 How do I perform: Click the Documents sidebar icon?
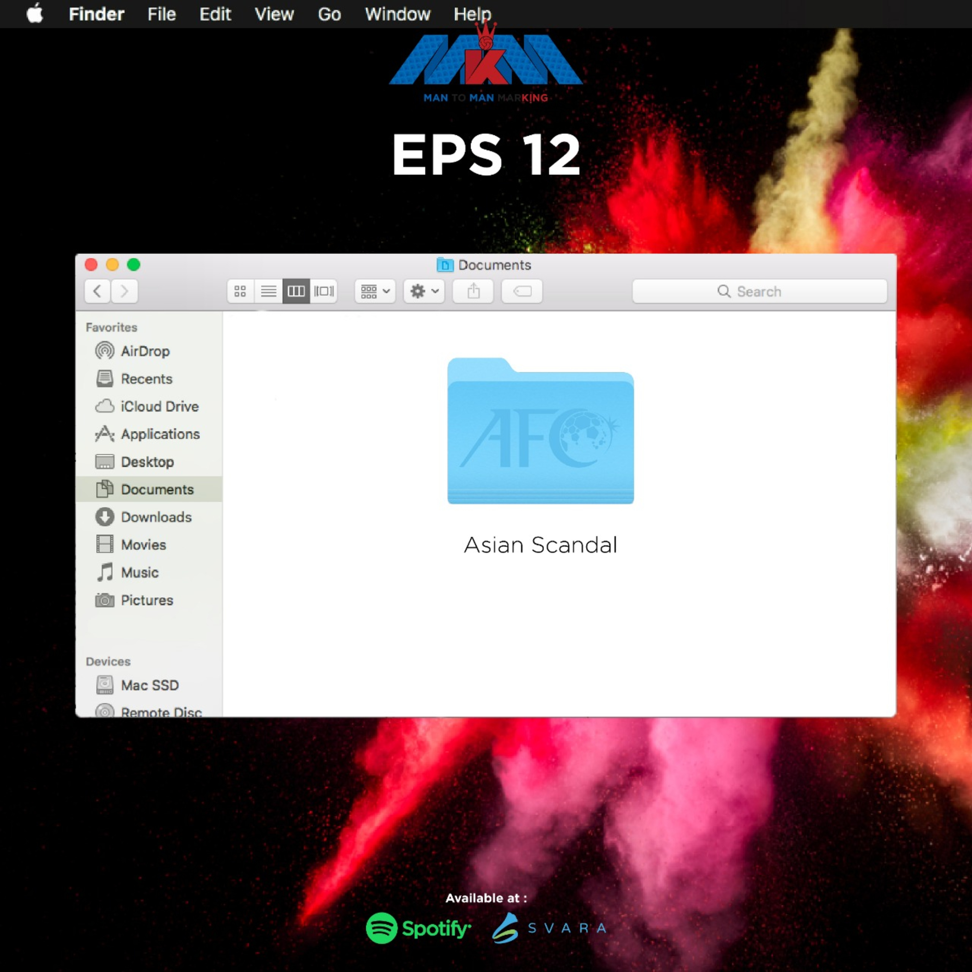click(105, 489)
